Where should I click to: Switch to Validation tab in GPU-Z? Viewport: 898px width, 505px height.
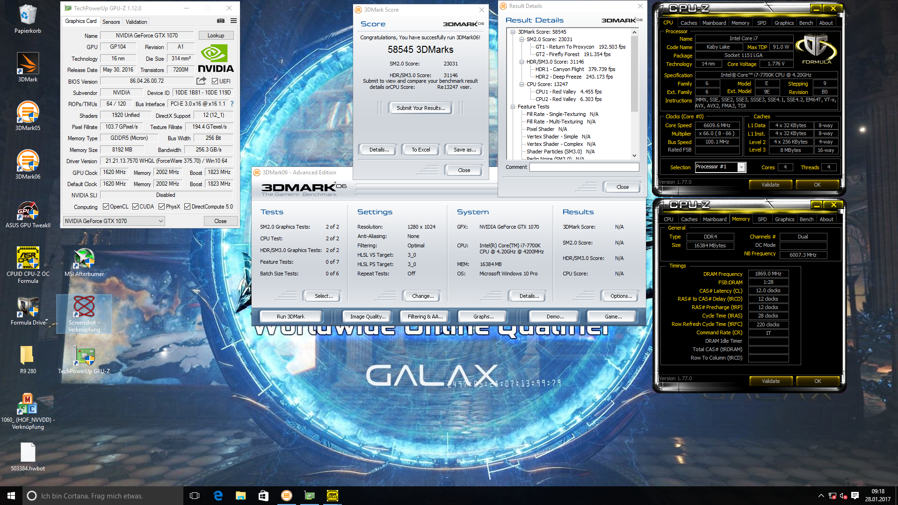point(136,22)
